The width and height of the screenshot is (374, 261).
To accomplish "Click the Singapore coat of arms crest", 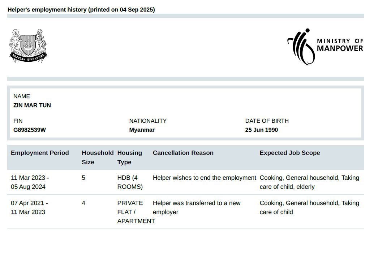I will 28,46.
